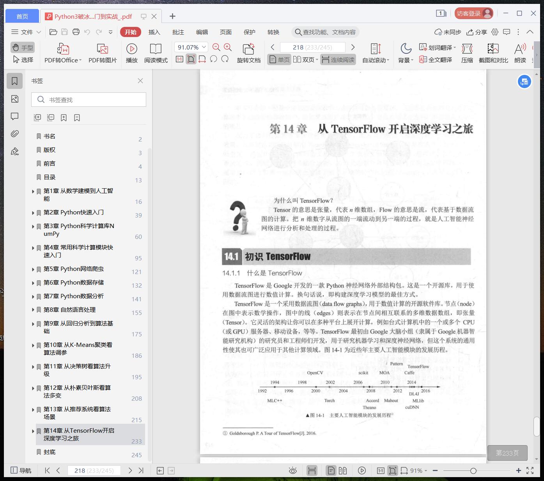Image resolution: width=544 pixels, height=481 pixels.
Task: Open the 91% zoom dropdown in status bar
Action: pos(426,471)
